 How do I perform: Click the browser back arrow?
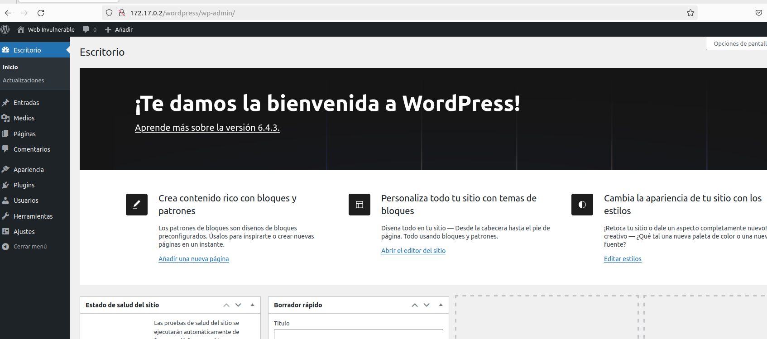pos(8,13)
